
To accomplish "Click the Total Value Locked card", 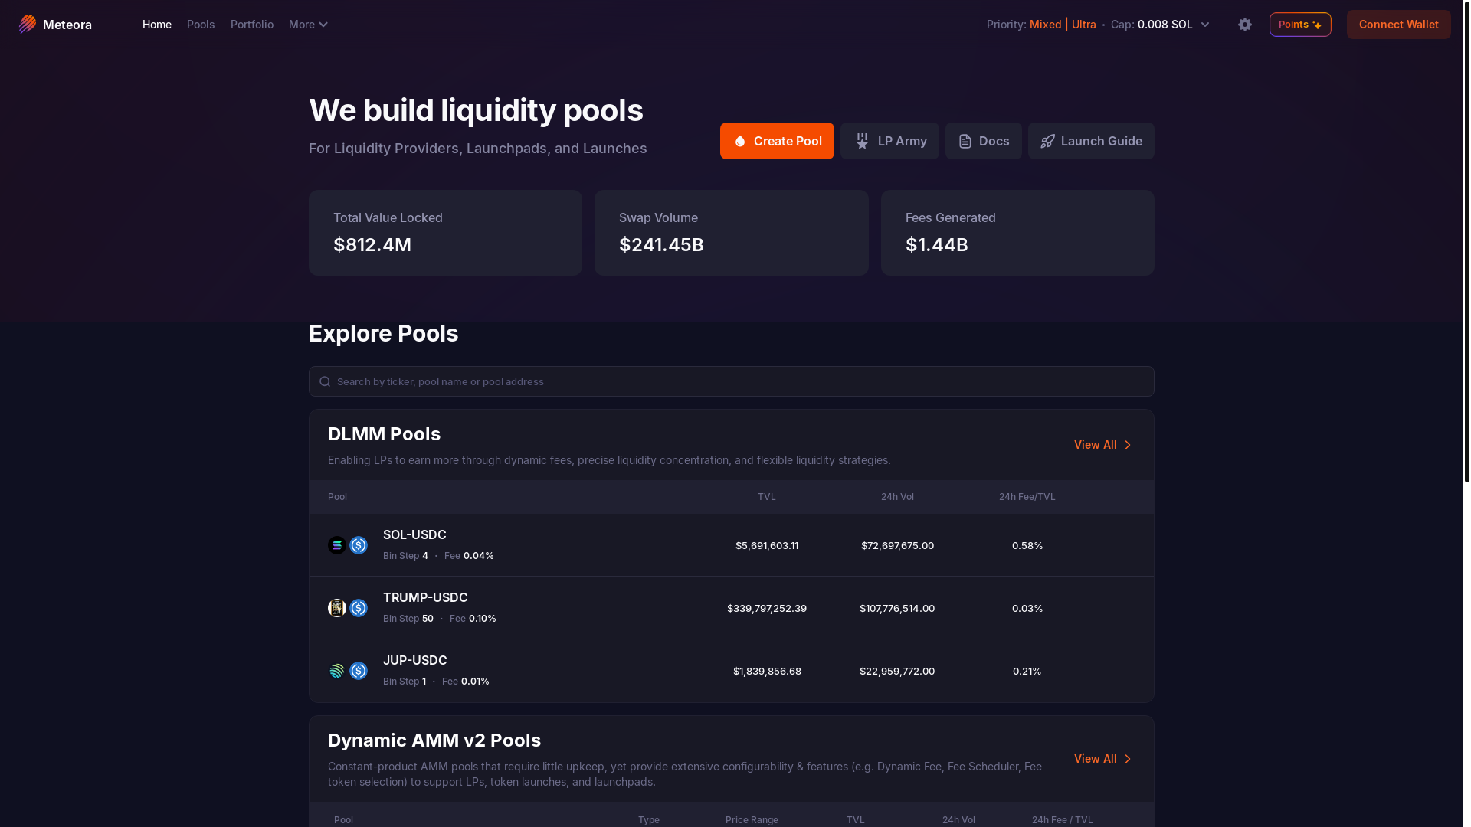I will [445, 233].
